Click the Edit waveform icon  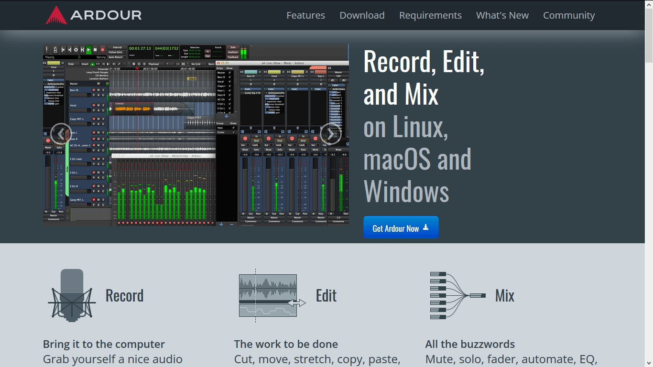tap(272, 295)
